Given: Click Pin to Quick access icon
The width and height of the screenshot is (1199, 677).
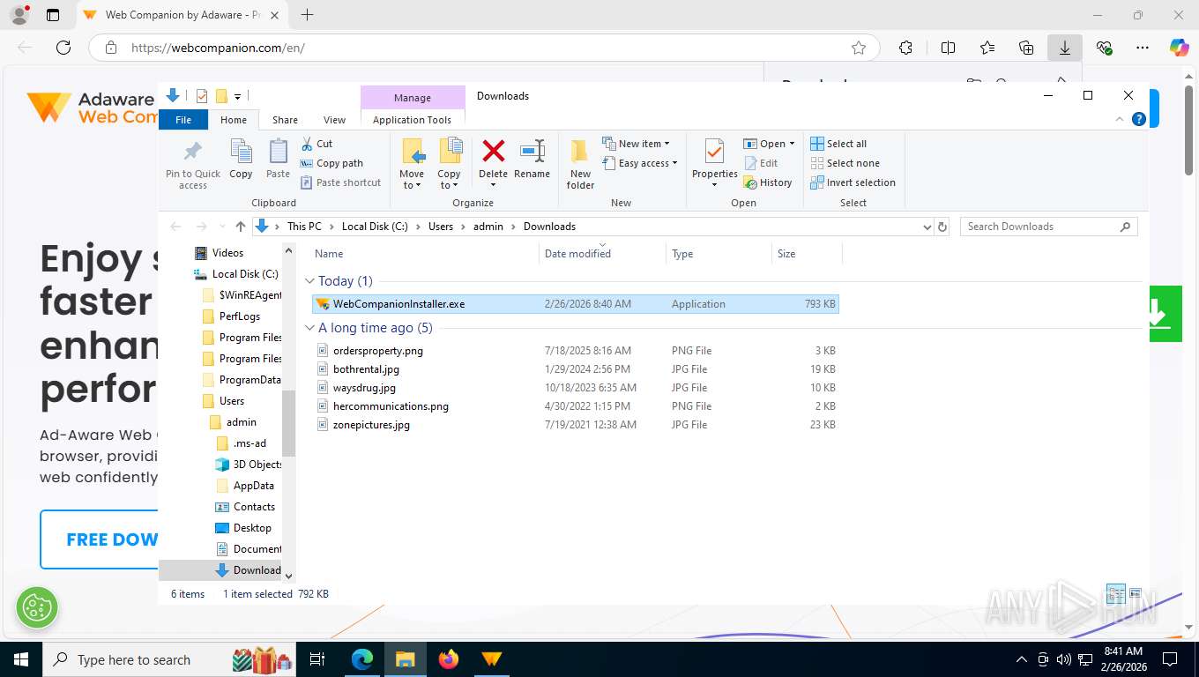Looking at the screenshot, I should click(193, 164).
